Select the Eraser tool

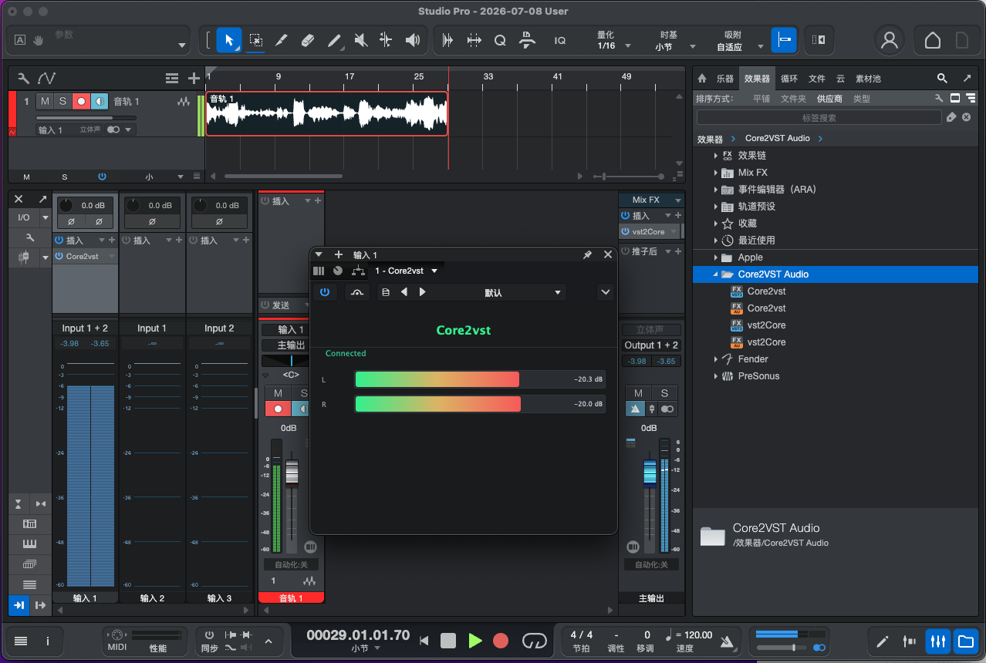pos(308,40)
